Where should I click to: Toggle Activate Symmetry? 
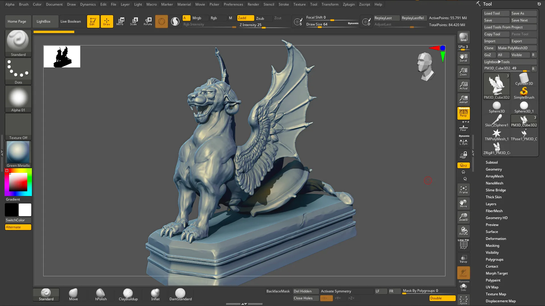click(336, 291)
